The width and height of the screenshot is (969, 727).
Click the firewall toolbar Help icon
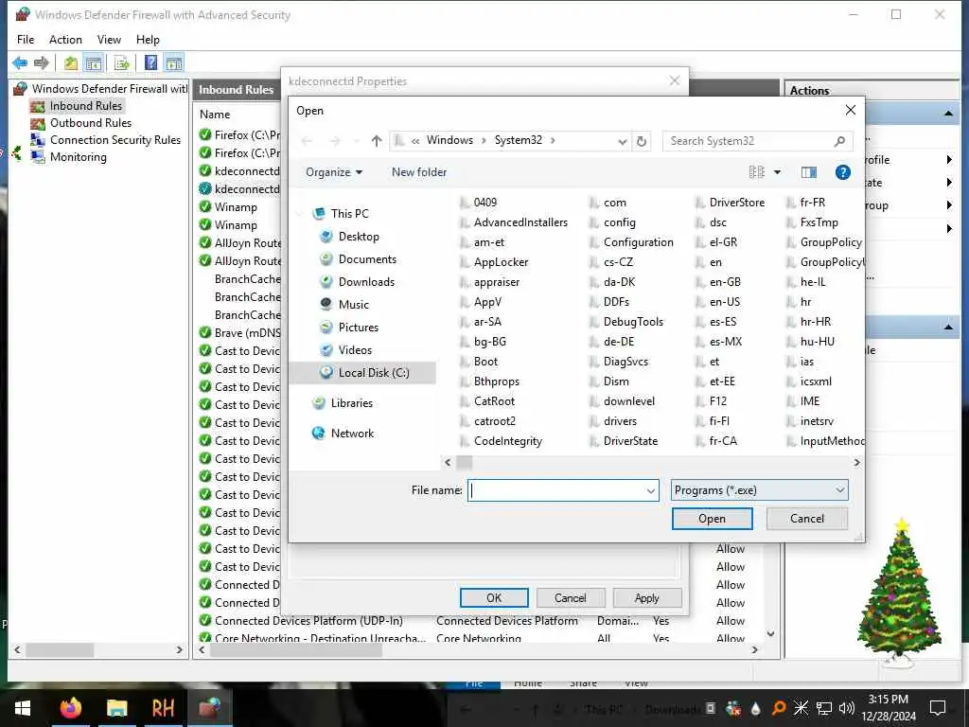150,62
